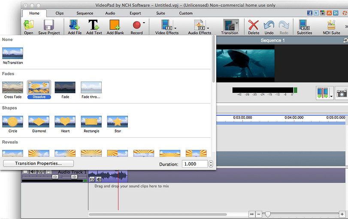
Task: Open the Record dropdown arrow
Action: 144,23
